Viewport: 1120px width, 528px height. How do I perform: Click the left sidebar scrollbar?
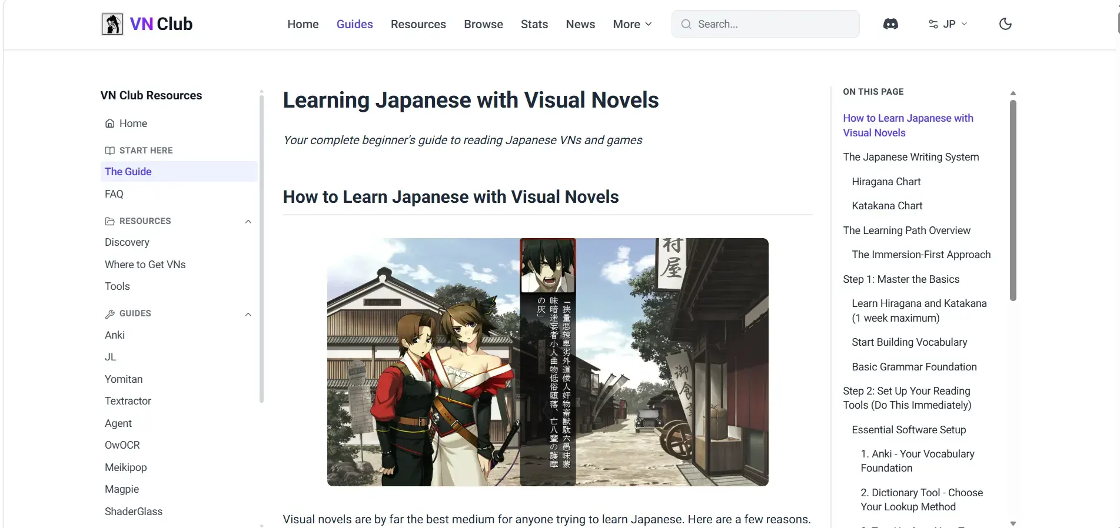[x=261, y=249]
